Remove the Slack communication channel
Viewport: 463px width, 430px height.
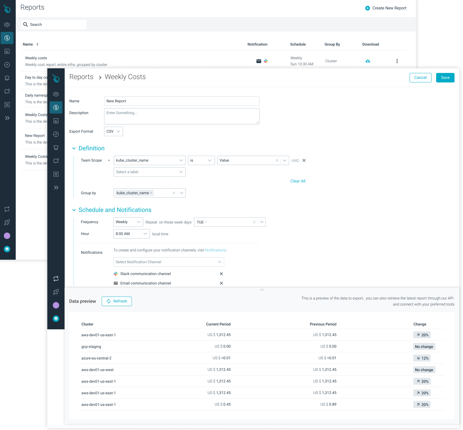click(x=221, y=274)
